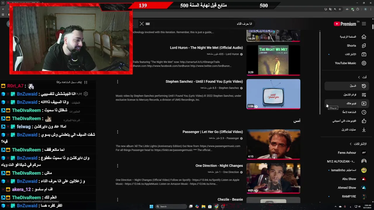
Task: Open the Downloads arrow icon in sidebar
Action: pyautogui.click(x=364, y=129)
